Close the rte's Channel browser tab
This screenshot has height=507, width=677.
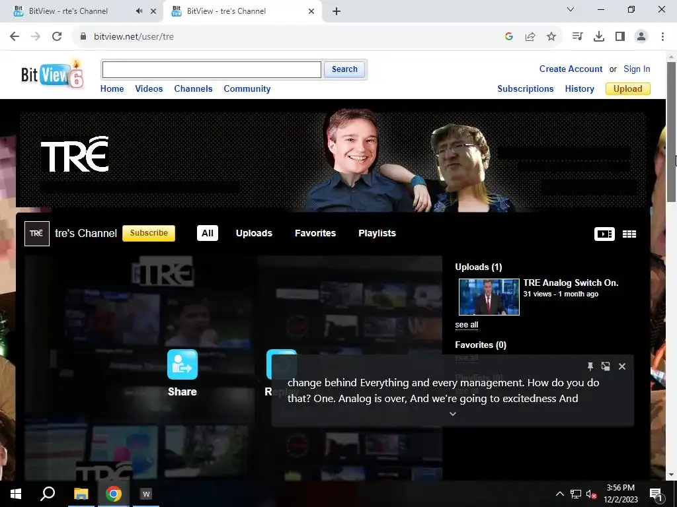[153, 11]
